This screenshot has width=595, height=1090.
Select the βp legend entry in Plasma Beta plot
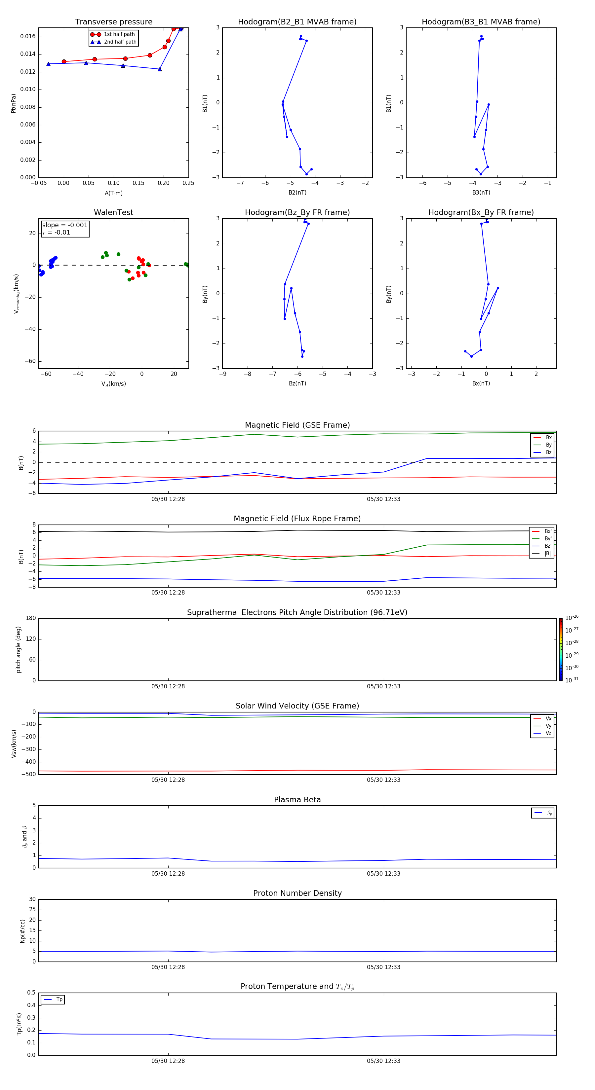tap(543, 813)
